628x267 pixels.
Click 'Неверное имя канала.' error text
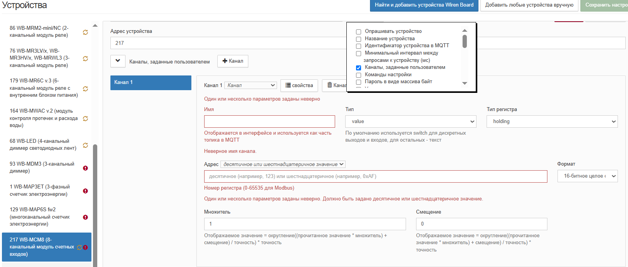pyautogui.click(x=230, y=151)
